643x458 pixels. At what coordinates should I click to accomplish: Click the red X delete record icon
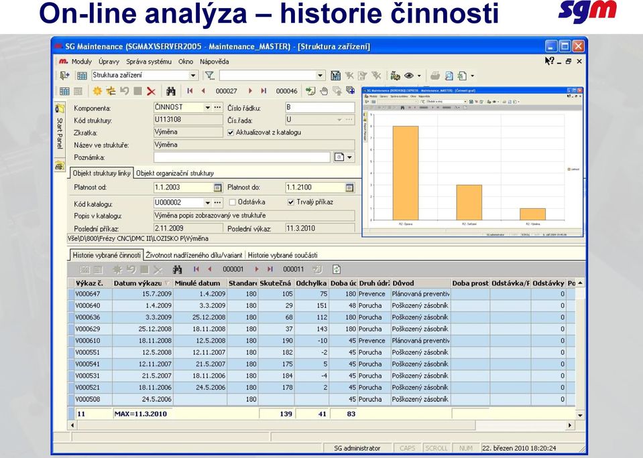[x=152, y=91]
